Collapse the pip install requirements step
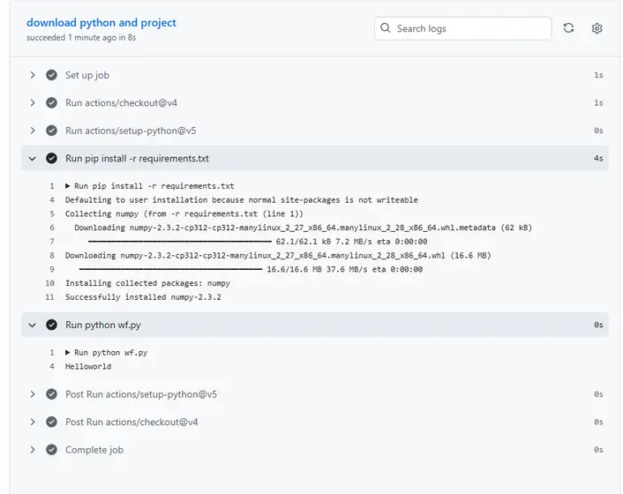Screen dimensions: 623x494 [x=33, y=159]
